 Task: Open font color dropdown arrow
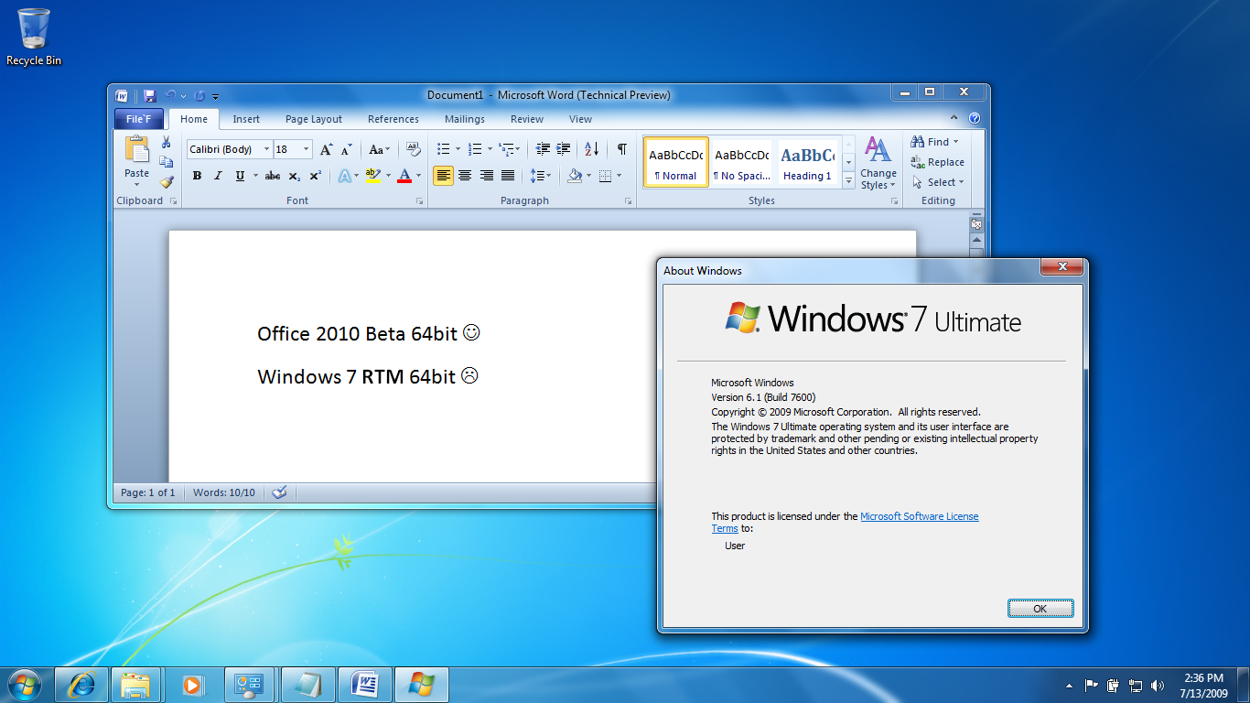pos(419,176)
